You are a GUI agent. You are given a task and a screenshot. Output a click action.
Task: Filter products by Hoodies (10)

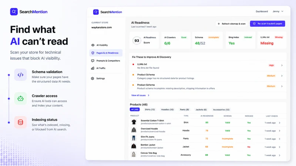pyautogui.click(x=167, y=110)
